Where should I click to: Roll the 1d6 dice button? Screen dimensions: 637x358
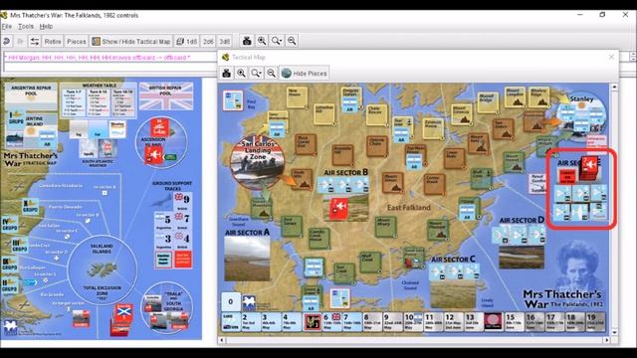(x=187, y=41)
